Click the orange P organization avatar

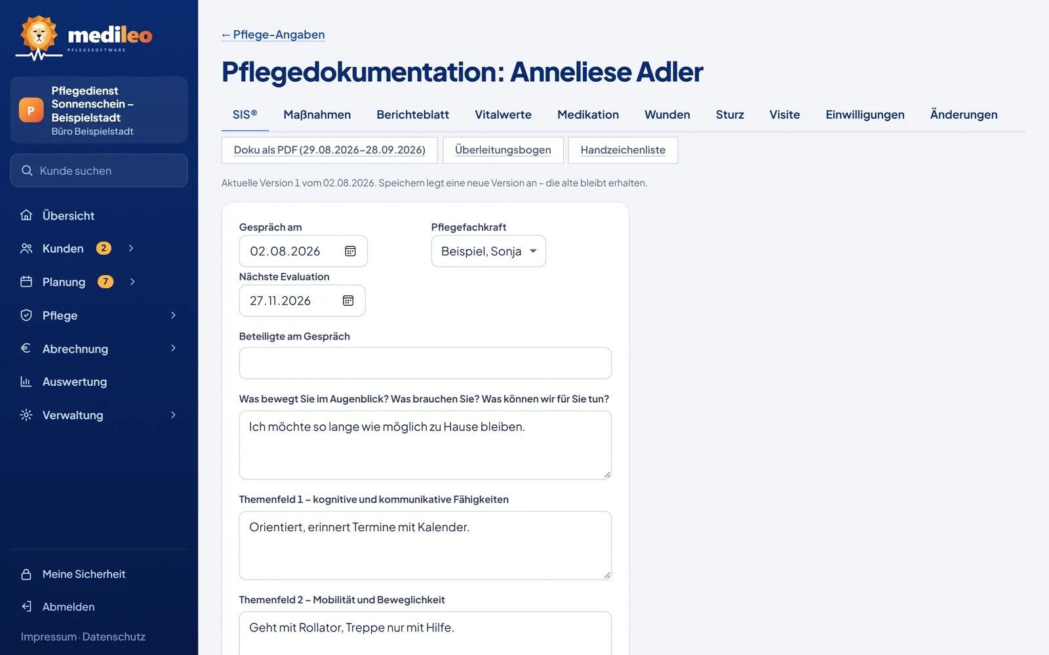pos(31,110)
